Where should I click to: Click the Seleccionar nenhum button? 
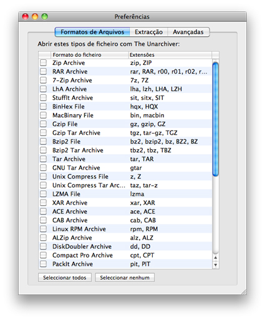point(125,278)
